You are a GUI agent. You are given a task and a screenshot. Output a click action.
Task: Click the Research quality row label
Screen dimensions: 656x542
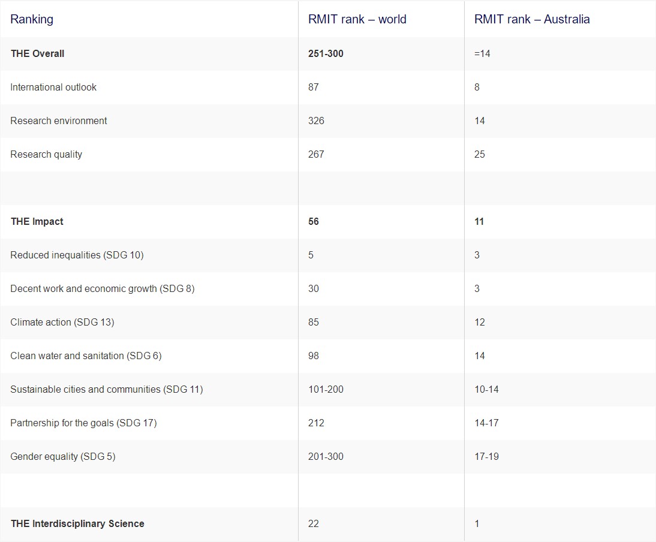click(46, 154)
